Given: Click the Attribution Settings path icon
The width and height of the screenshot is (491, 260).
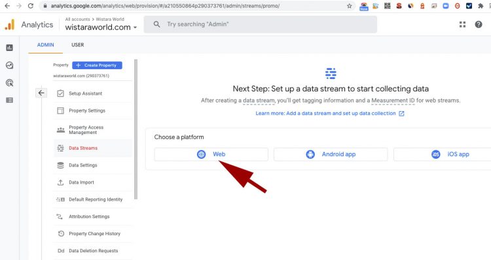Looking at the screenshot, I should click(60, 216).
